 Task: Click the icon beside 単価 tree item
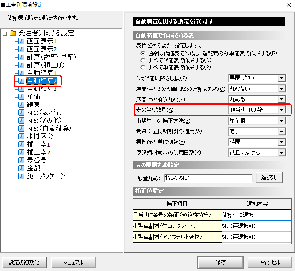[x=21, y=97]
